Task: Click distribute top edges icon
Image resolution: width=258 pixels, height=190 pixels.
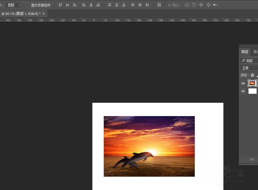Action: click(110, 5)
